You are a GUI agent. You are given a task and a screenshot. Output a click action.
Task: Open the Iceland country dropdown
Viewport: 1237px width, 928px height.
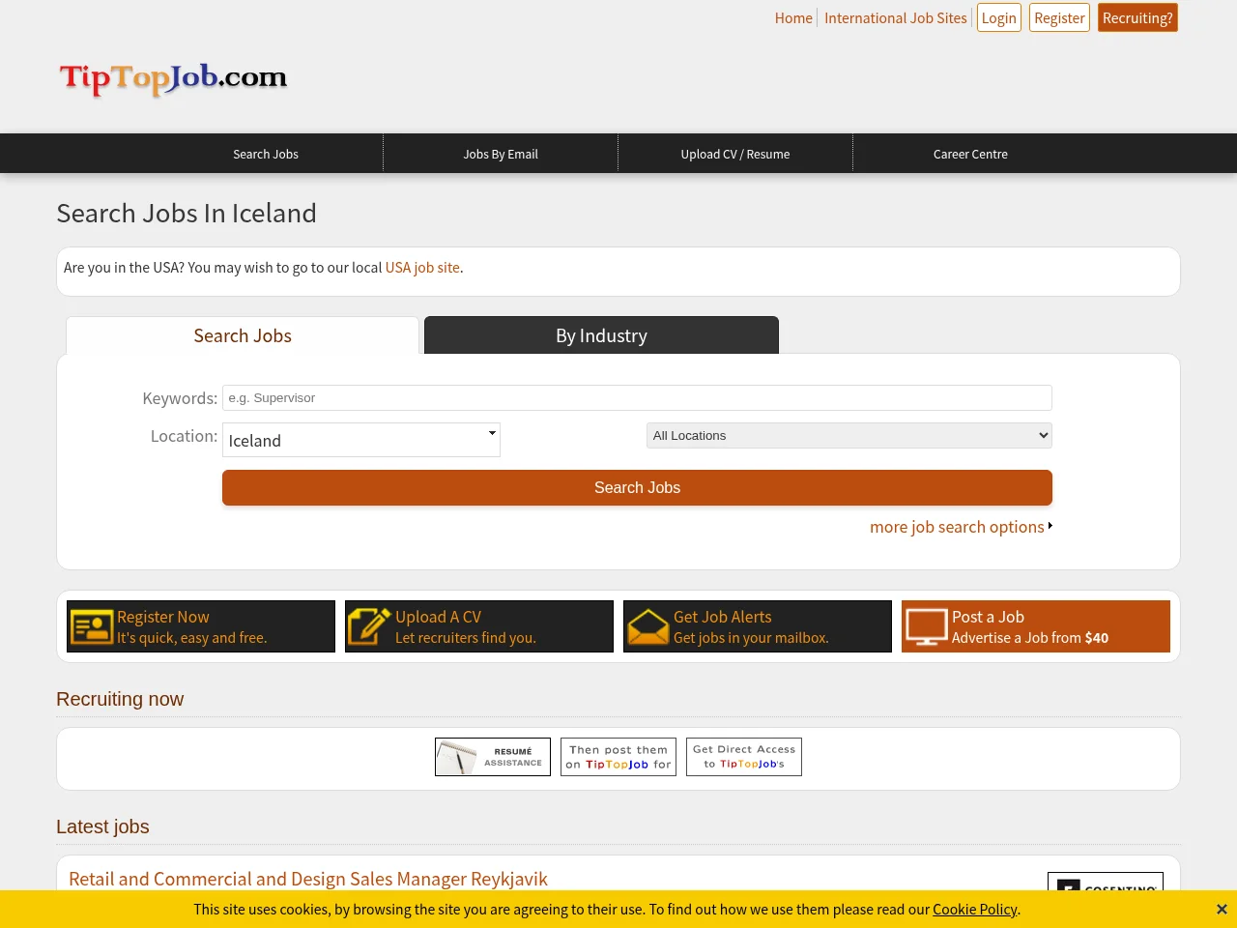[x=361, y=440]
